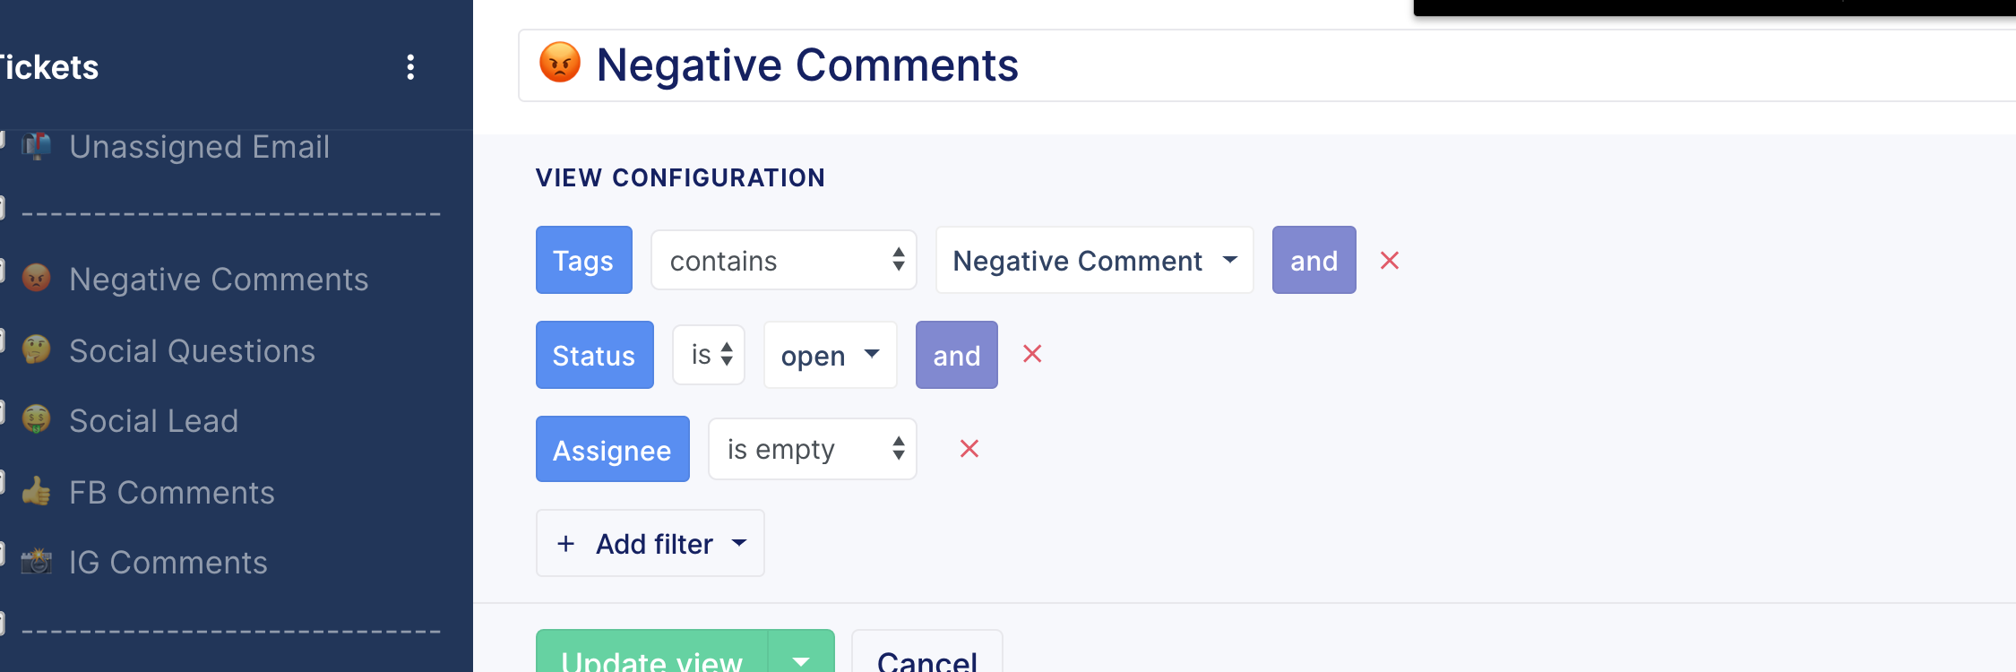2016x672 pixels.
Task: Open the Social Questions view
Action: click(192, 350)
